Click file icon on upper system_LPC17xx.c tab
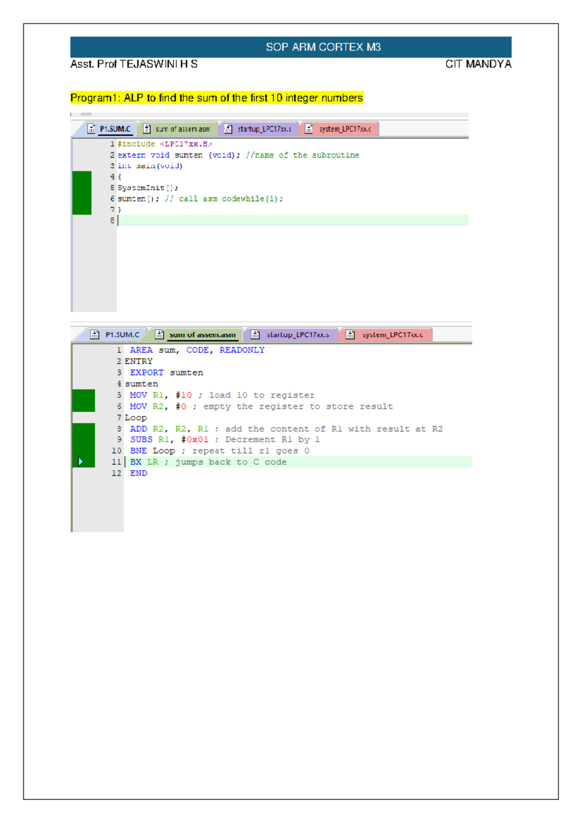The height and width of the screenshot is (823, 582). tap(309, 129)
